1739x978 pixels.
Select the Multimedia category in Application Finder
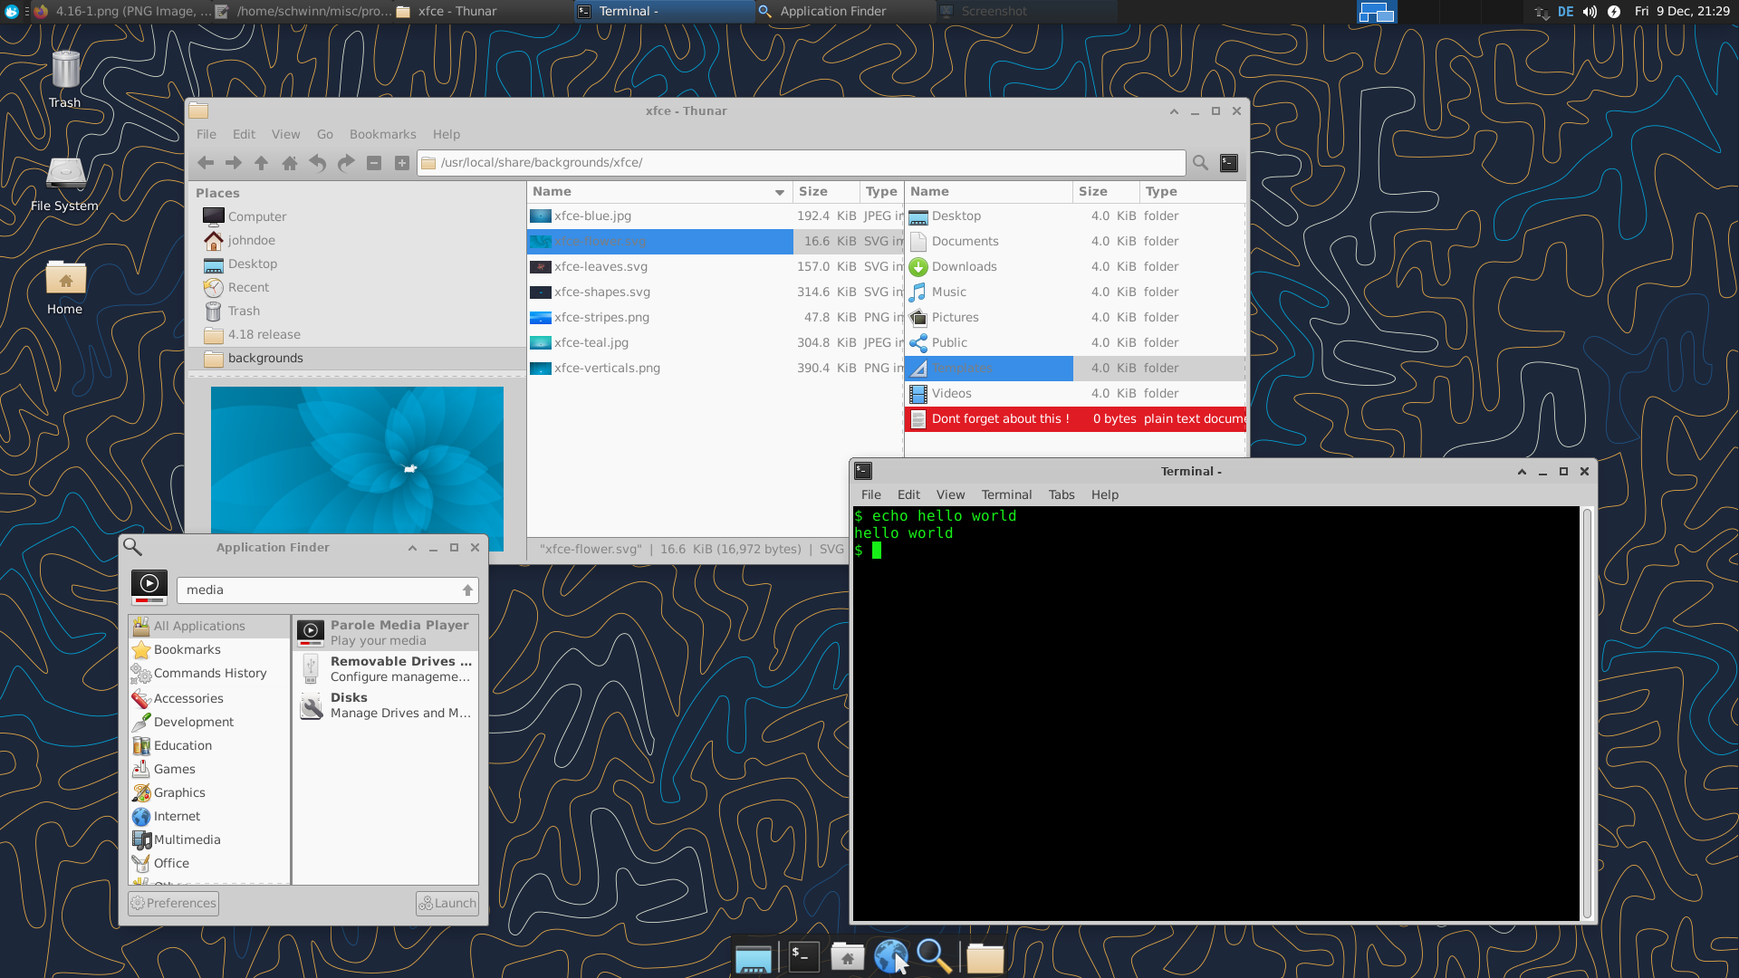click(187, 839)
